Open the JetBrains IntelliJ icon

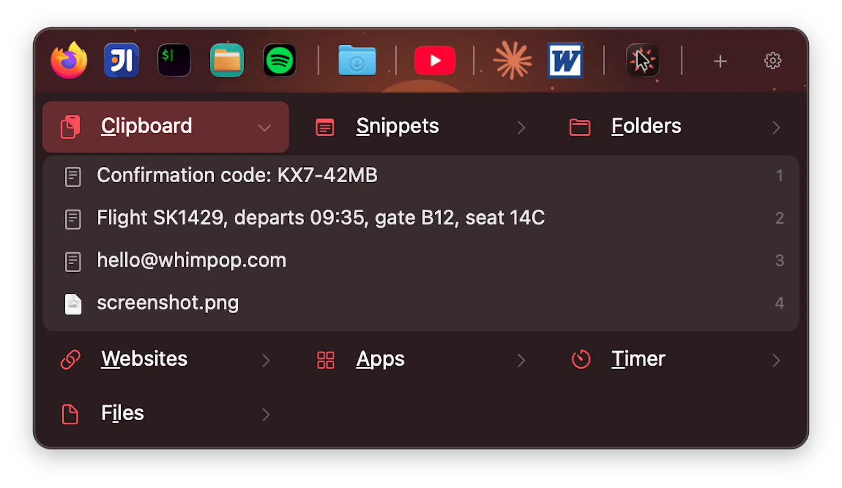pos(122,60)
